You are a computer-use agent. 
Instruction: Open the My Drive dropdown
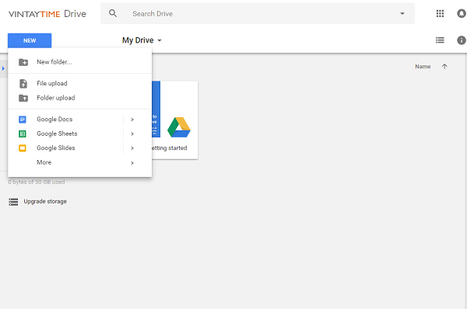coord(142,40)
